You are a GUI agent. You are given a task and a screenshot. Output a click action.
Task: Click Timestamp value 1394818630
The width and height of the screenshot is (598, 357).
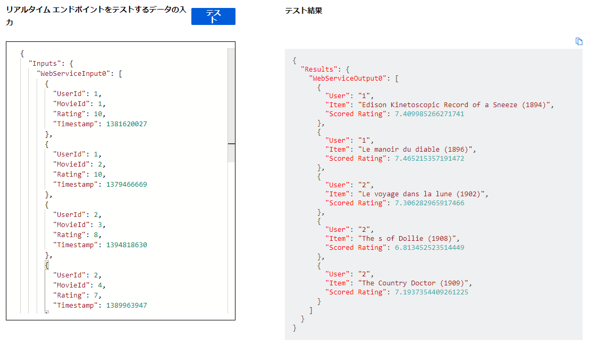[127, 245]
